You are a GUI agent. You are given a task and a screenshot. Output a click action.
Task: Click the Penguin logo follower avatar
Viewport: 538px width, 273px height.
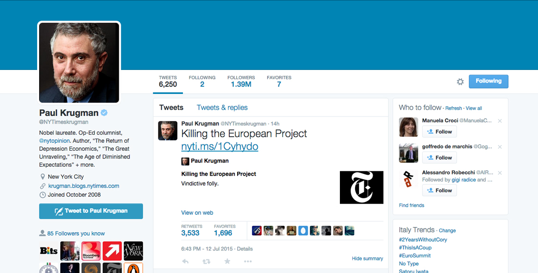click(133, 268)
